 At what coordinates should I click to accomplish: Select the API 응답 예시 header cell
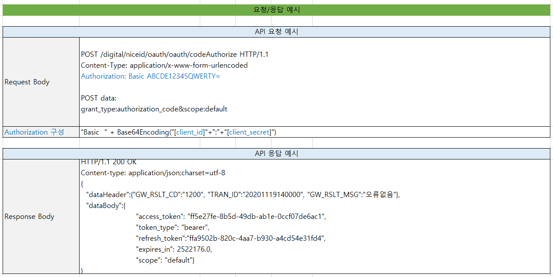(x=276, y=154)
